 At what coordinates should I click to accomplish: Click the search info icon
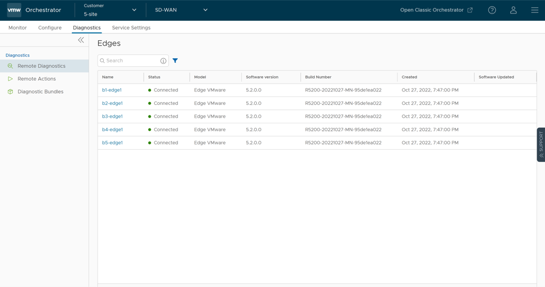tap(163, 61)
